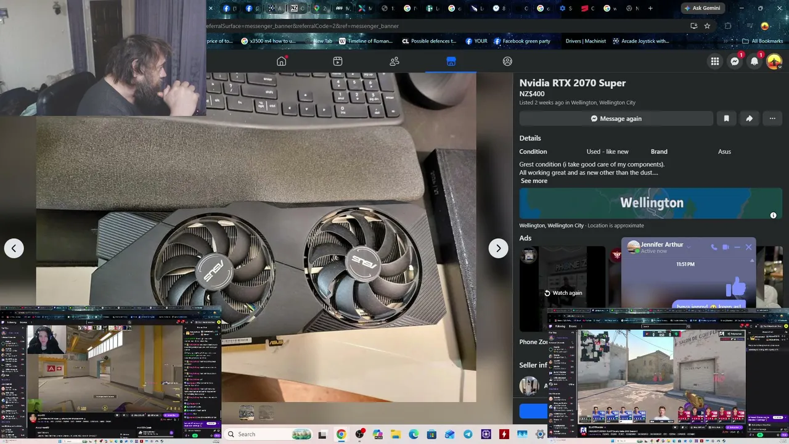Start video call with Jennifer Arthur
789x444 pixels.
(x=726, y=247)
